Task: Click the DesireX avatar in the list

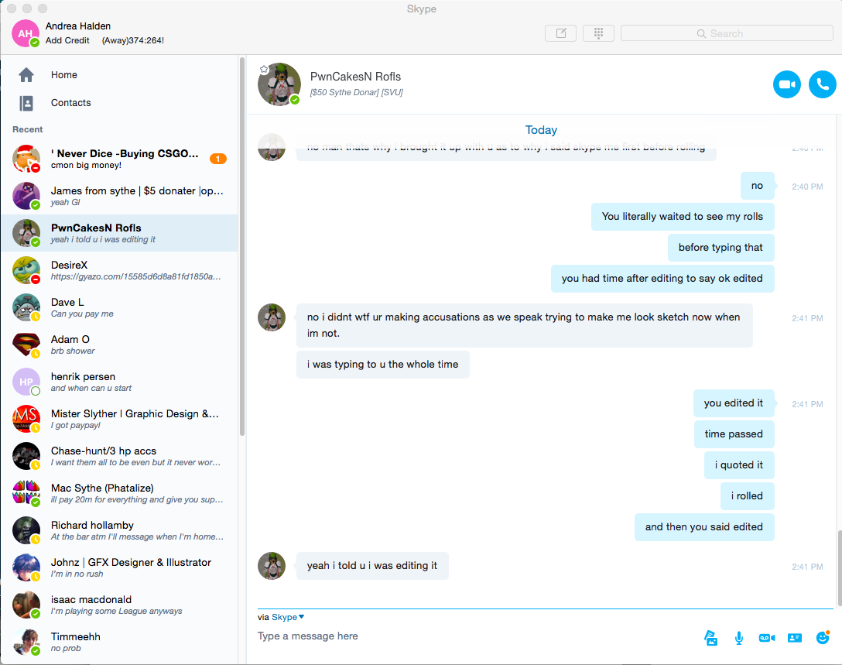Action: pyautogui.click(x=26, y=270)
